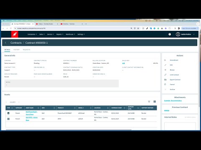201x150 pixels.
Task: Click the Renew plus icon
Action: [x=165, y=70]
